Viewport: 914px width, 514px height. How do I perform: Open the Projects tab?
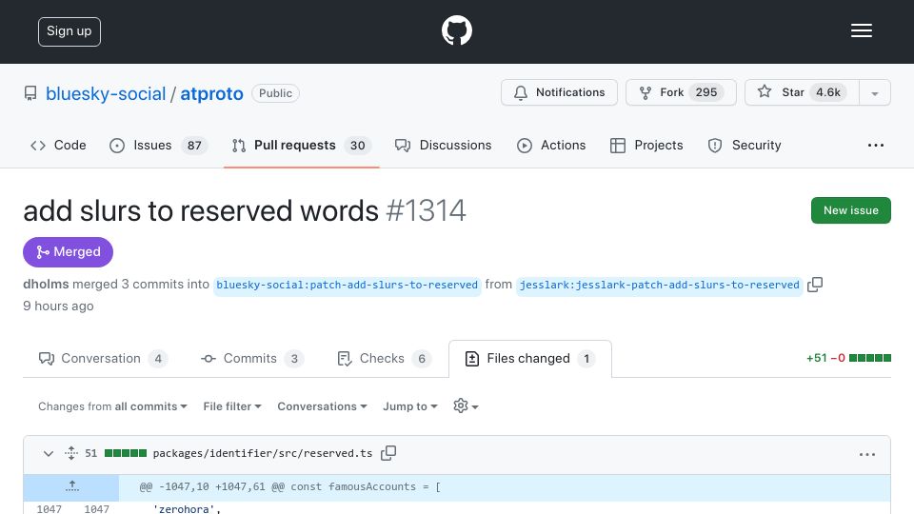click(646, 145)
